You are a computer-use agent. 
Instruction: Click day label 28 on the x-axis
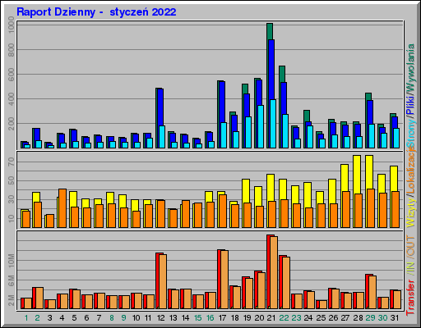pos(358,318)
